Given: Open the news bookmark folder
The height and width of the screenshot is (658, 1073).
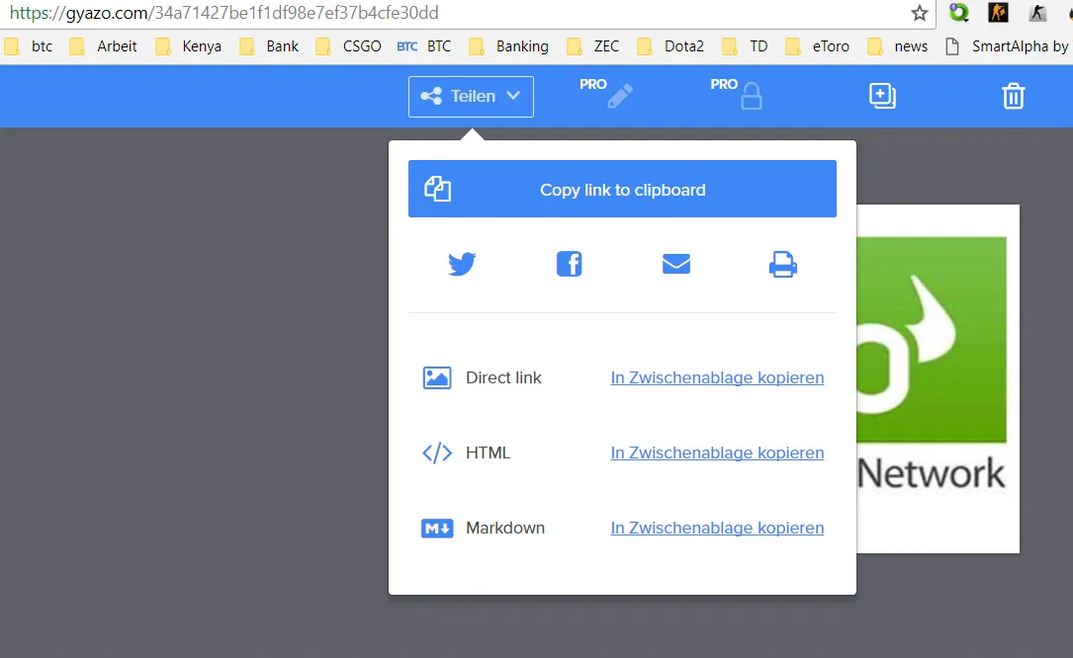Looking at the screenshot, I should (x=897, y=45).
